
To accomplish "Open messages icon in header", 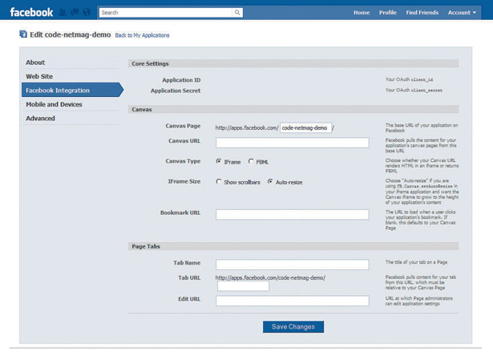I will (x=75, y=12).
